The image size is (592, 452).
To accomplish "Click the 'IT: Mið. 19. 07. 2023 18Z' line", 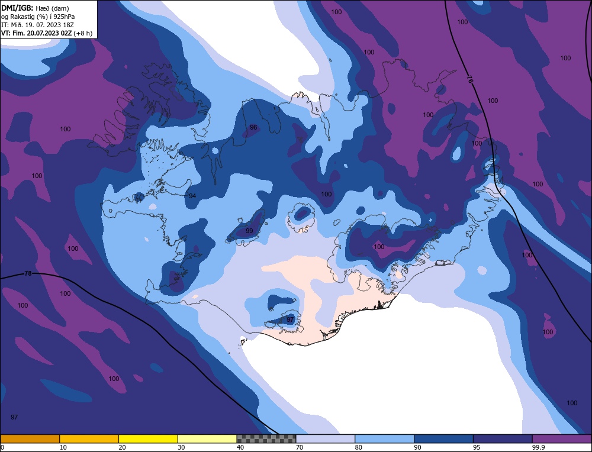I will tap(37, 25).
